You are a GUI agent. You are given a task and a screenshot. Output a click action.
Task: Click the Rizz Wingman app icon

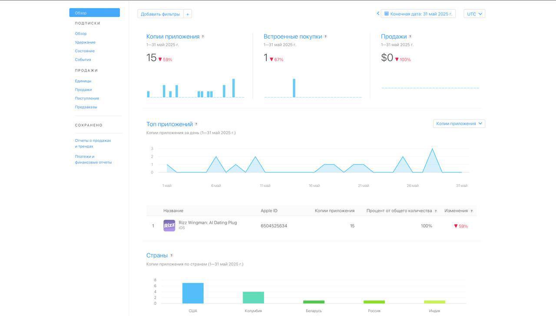(x=169, y=226)
